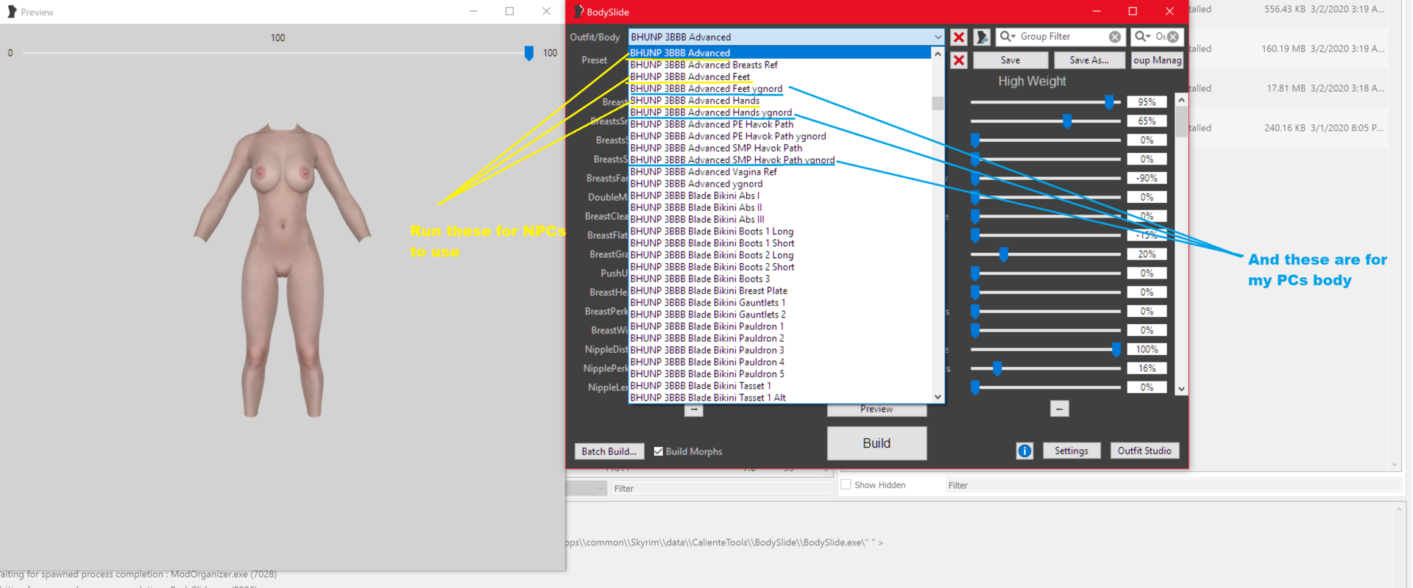Launch Outfit Studio
This screenshot has height=588, width=1413.
click(x=1144, y=451)
